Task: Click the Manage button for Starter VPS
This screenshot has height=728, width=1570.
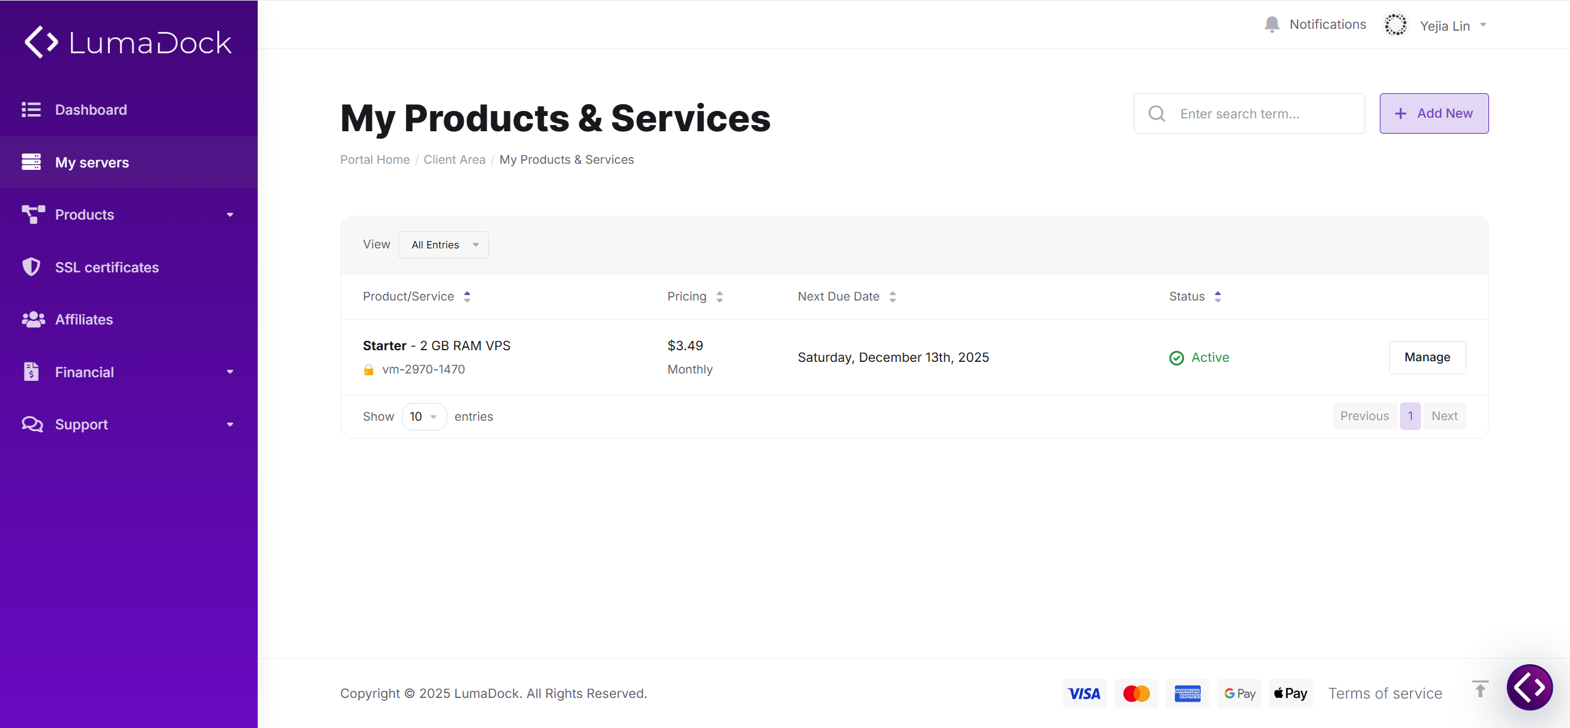Action: coord(1427,358)
